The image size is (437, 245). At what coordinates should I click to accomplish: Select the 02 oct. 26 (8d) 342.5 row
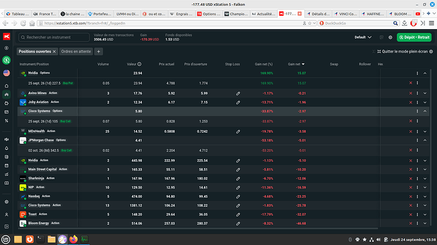(x=223, y=150)
